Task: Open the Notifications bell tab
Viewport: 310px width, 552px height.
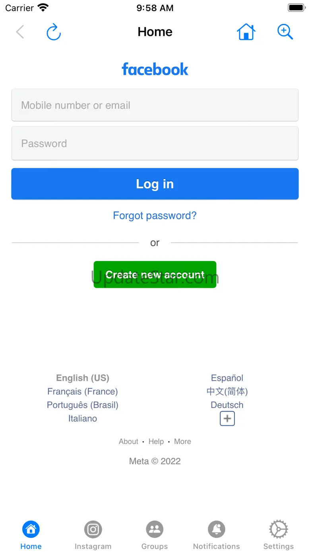Action: coord(217,535)
